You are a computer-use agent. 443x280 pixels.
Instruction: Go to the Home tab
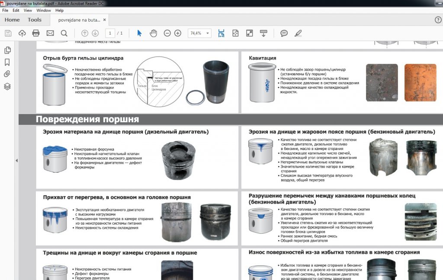click(x=12, y=20)
